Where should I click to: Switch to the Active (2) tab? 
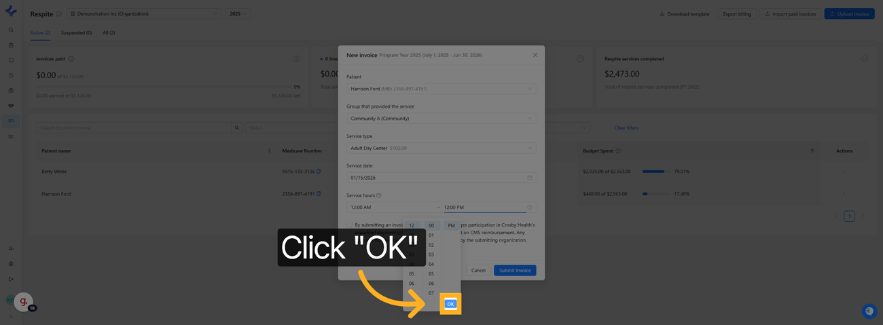40,33
